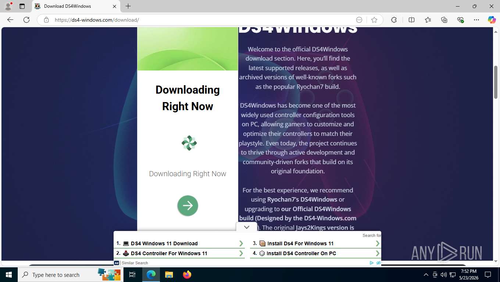
Task: Open the Favorites list icon
Action: coord(428,20)
